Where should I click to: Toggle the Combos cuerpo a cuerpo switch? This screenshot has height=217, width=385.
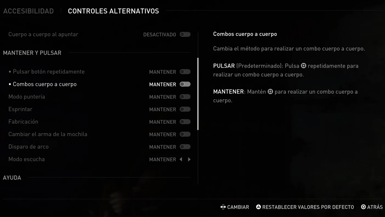tap(185, 84)
